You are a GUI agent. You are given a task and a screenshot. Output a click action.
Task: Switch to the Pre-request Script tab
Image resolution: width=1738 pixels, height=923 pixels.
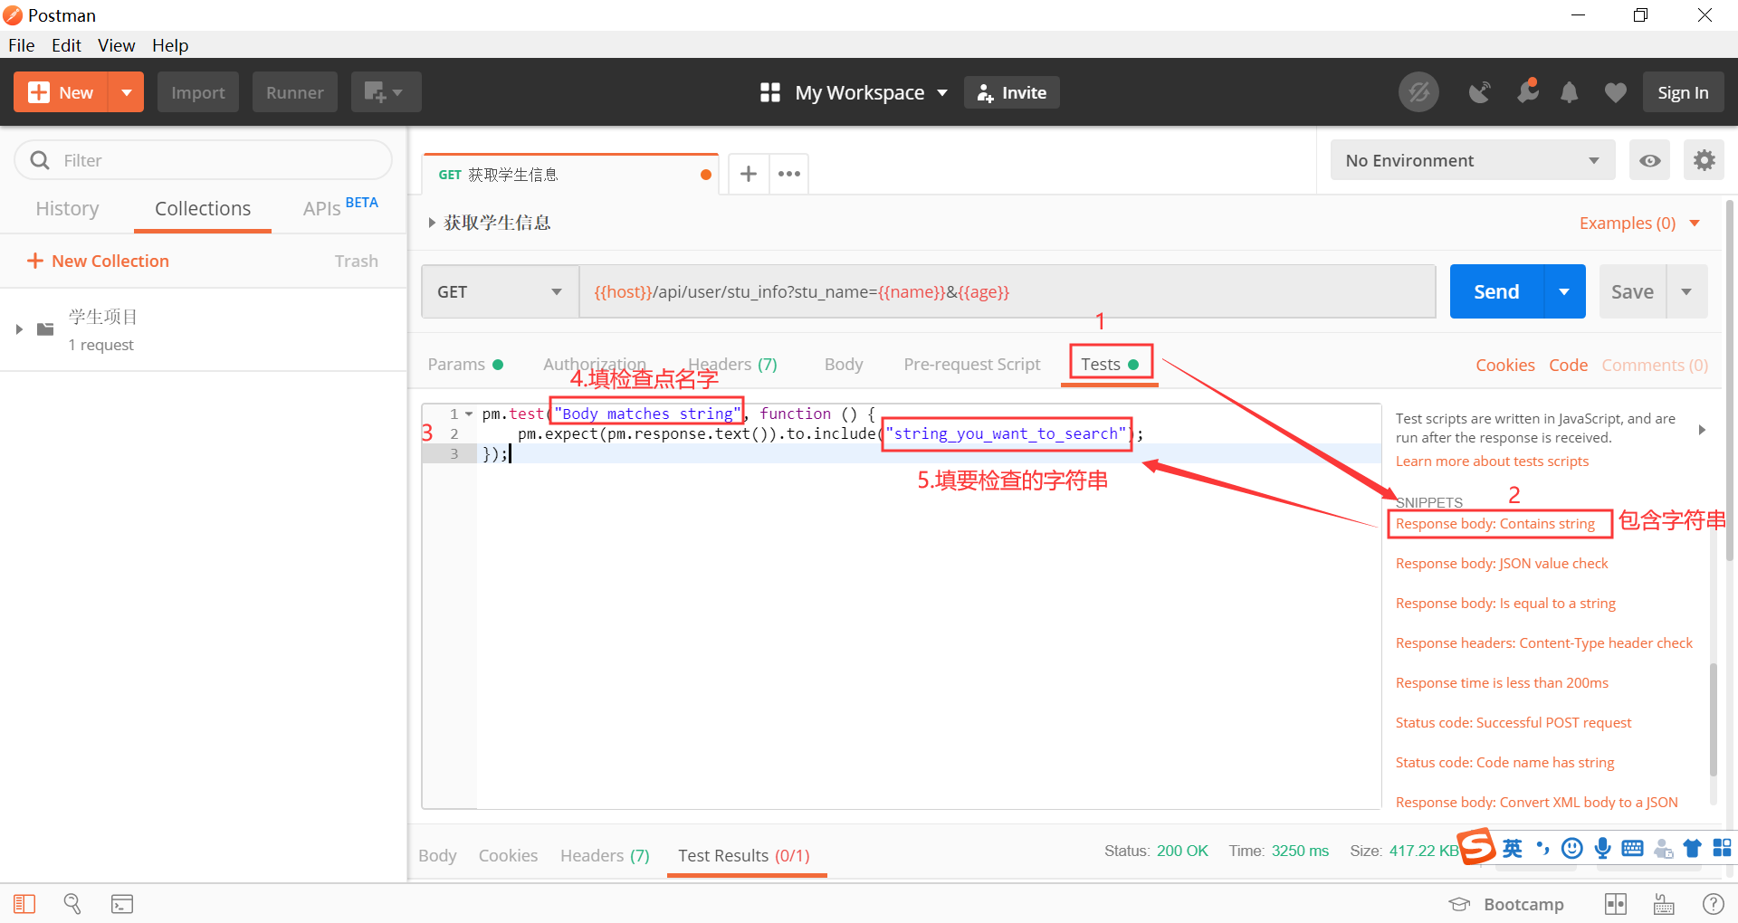pos(972,364)
